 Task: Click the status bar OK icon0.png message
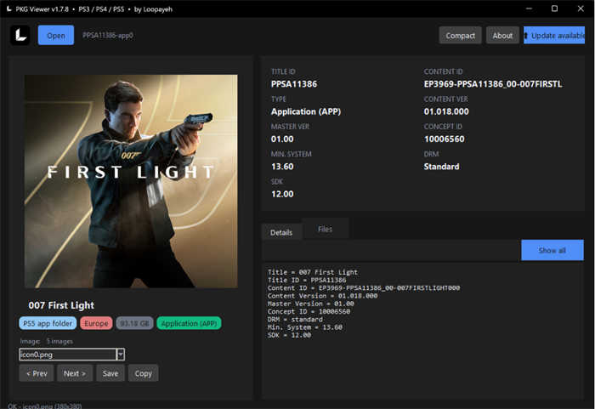coord(45,406)
